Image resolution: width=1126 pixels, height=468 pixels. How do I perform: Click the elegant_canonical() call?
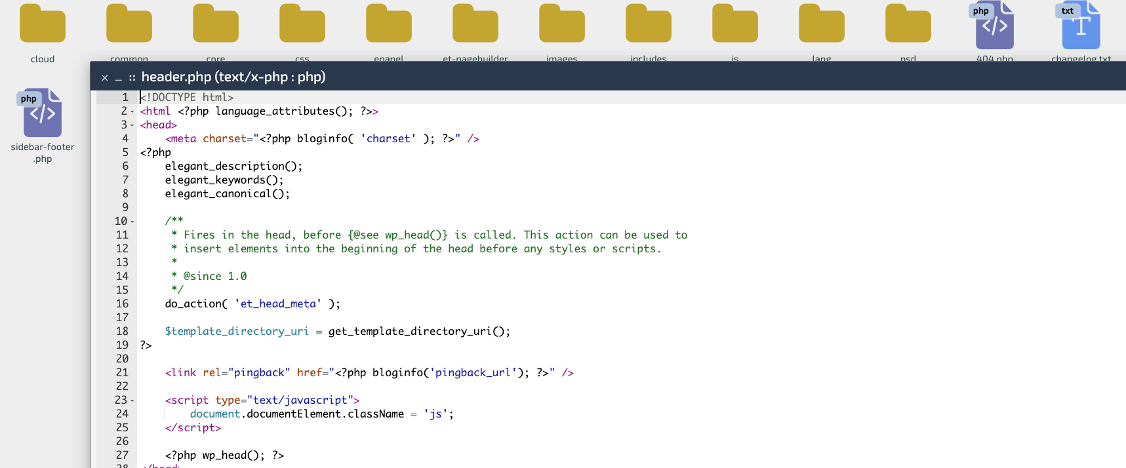tap(227, 194)
